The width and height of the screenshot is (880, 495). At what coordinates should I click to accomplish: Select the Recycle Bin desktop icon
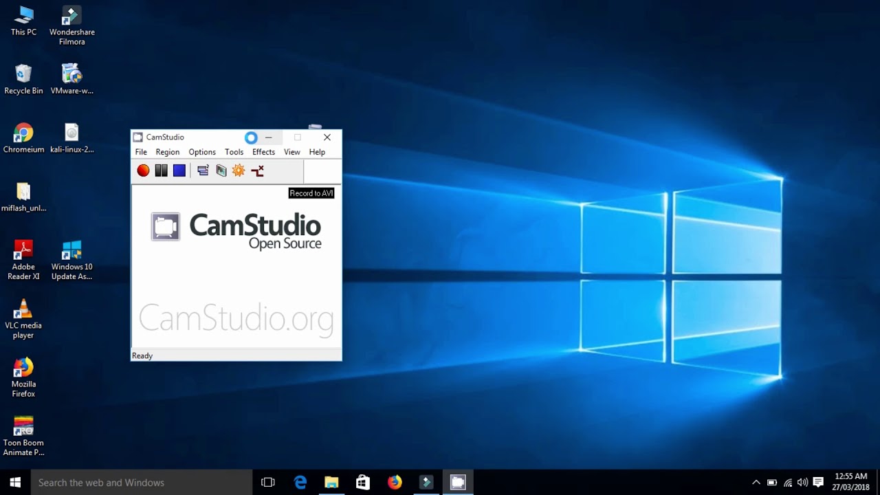(x=23, y=79)
